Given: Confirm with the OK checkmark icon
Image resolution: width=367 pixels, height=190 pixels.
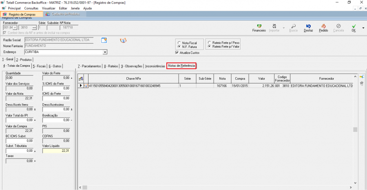Looking at the screenshot, I should 354,28.
